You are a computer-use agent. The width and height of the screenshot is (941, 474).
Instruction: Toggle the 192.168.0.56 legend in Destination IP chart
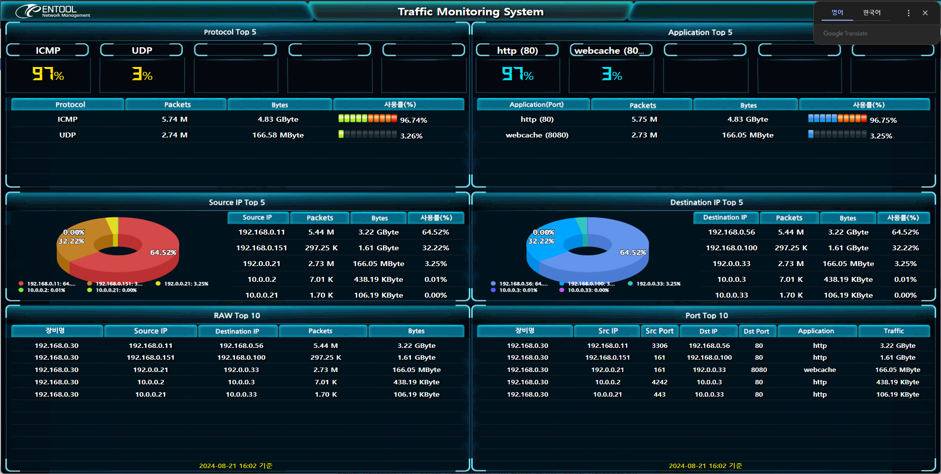click(520, 284)
